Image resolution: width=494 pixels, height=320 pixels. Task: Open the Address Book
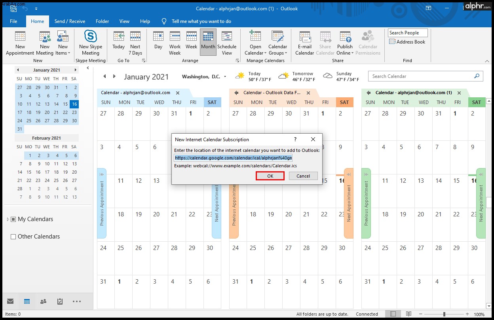(x=407, y=42)
